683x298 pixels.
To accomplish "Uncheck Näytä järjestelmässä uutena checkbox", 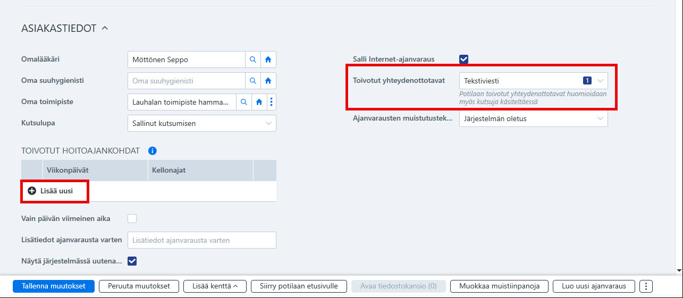I will pyautogui.click(x=132, y=261).
